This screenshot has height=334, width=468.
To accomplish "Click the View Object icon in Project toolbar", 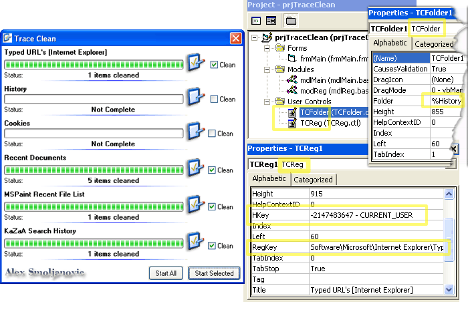I will (271, 21).
